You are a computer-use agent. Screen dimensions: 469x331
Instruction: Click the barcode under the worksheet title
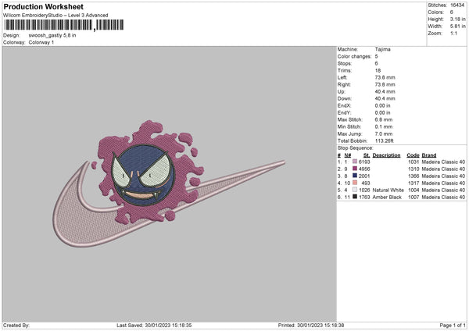(x=64, y=25)
